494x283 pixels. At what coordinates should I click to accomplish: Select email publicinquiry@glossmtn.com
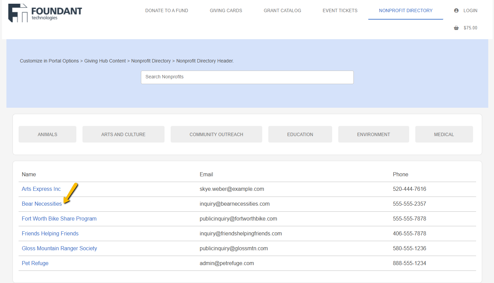coord(234,249)
